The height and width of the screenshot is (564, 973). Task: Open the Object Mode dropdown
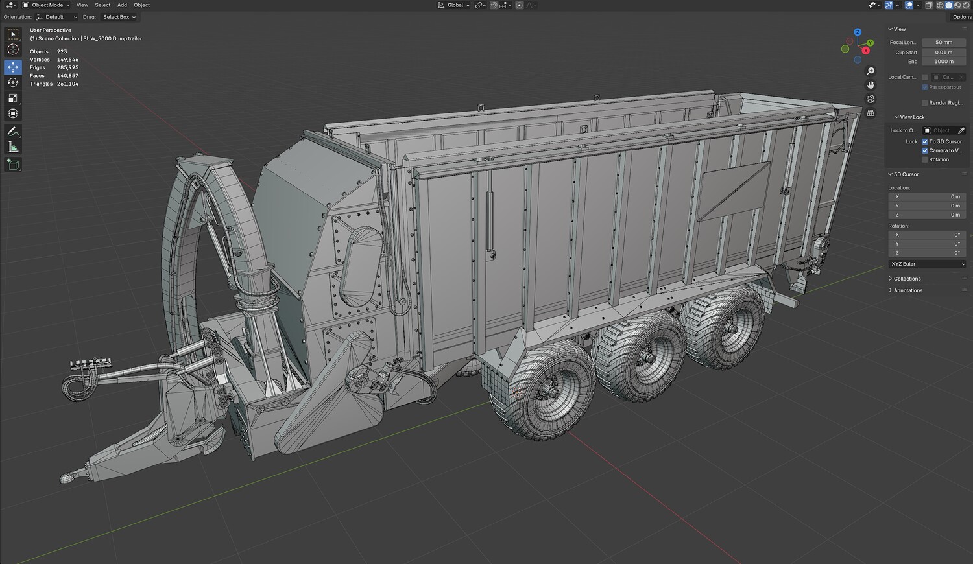(47, 5)
